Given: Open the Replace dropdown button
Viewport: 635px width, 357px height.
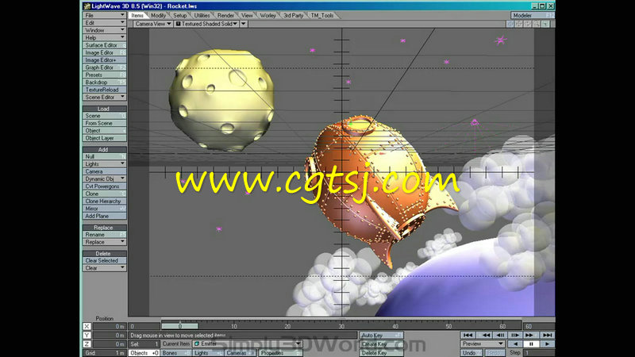Looking at the screenshot, I should (105, 242).
